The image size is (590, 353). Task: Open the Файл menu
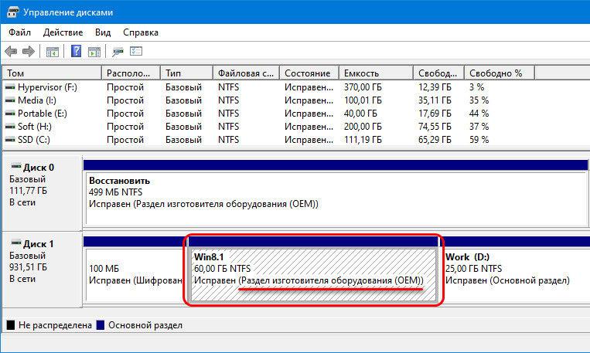[19, 32]
